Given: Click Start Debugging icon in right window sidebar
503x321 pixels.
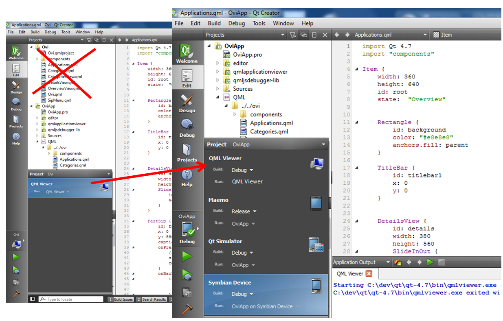Looking at the screenshot, I should [x=187, y=275].
